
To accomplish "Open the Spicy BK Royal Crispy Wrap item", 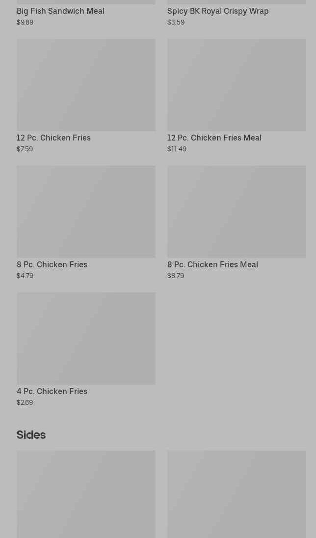I will (217, 11).
